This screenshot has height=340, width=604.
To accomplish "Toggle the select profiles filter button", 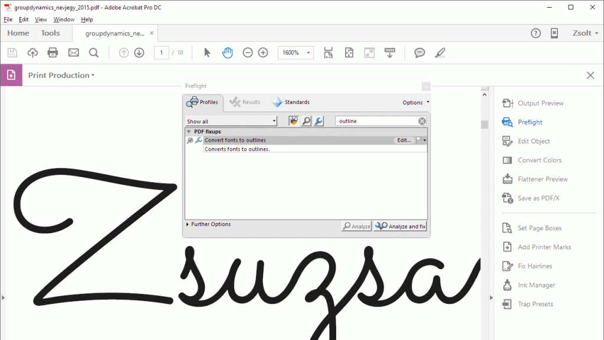I will coord(294,121).
